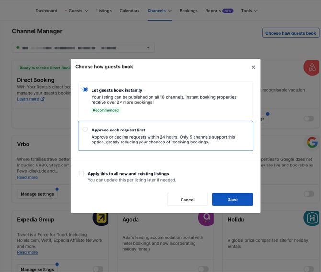Image resolution: width=321 pixels, height=272 pixels.
Task: Click the green status dot in listing selector
Action: (x=18, y=47)
